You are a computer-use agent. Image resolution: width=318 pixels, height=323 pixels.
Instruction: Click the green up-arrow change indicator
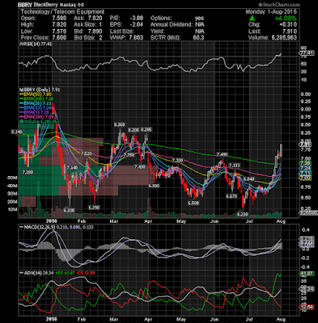(252, 19)
